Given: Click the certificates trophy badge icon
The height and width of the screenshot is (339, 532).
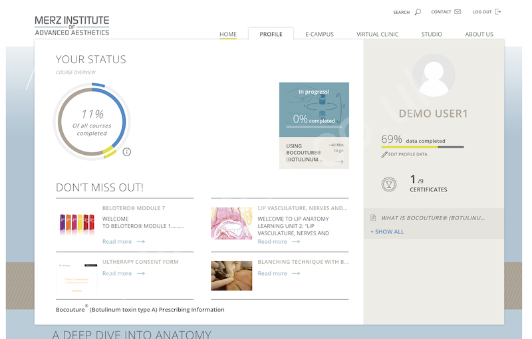Looking at the screenshot, I should click(x=389, y=184).
